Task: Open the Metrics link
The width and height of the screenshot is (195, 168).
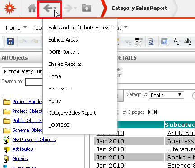Action: [20, 159]
